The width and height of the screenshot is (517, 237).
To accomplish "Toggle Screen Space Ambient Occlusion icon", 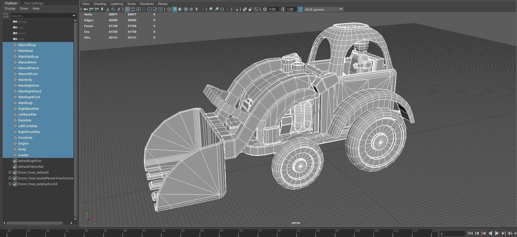I will pyautogui.click(x=211, y=9).
